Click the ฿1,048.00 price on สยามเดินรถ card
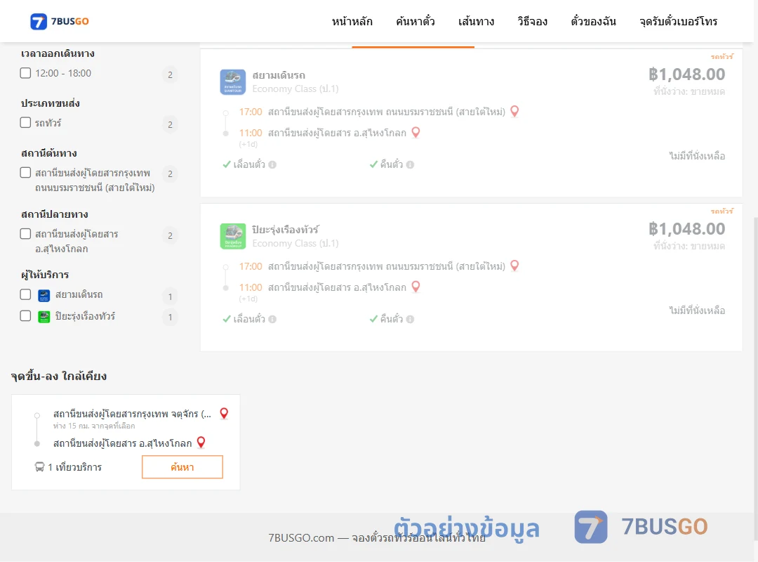Viewport: 758px width, 562px height. [687, 74]
